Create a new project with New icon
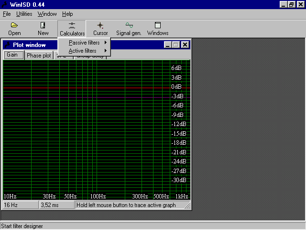 (x=43, y=25)
